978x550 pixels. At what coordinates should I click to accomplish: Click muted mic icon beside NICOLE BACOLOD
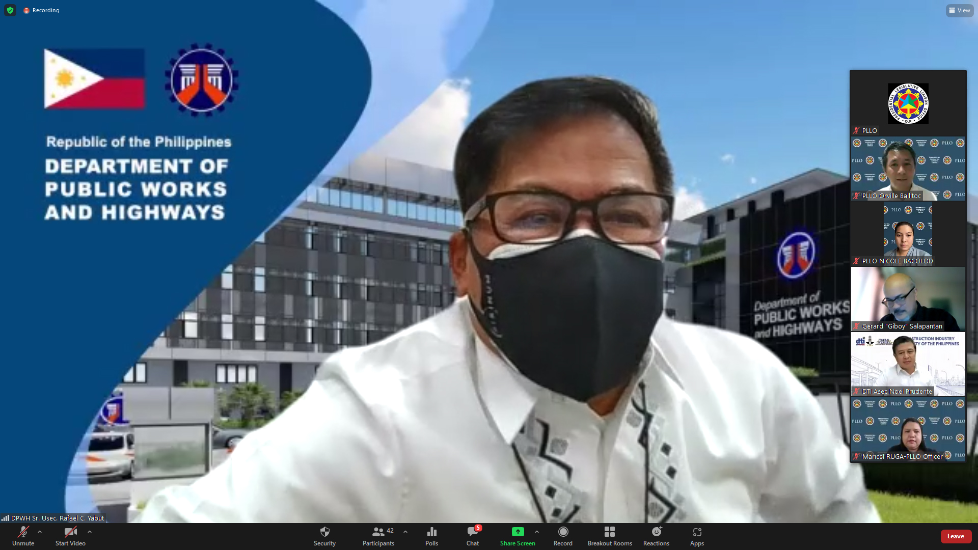coord(857,261)
